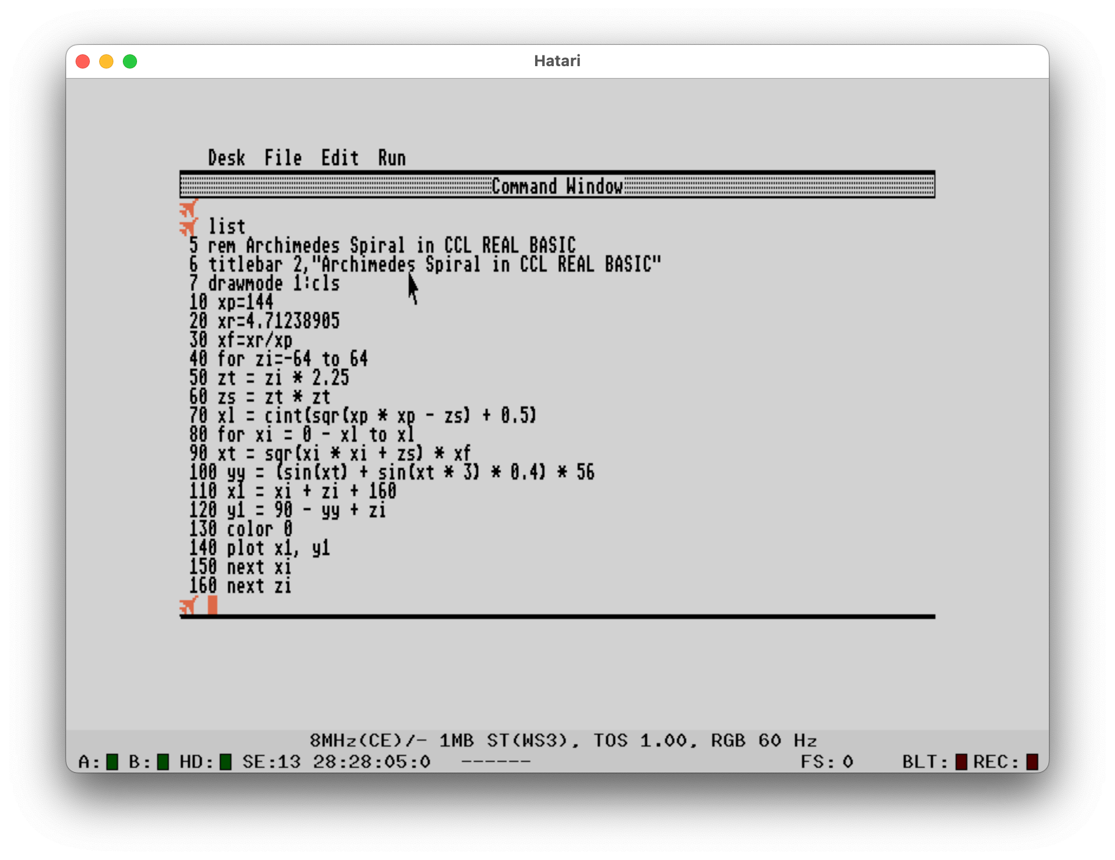Click line '40 for zi=-64 to 64'
The height and width of the screenshot is (860, 1115).
[x=278, y=359]
